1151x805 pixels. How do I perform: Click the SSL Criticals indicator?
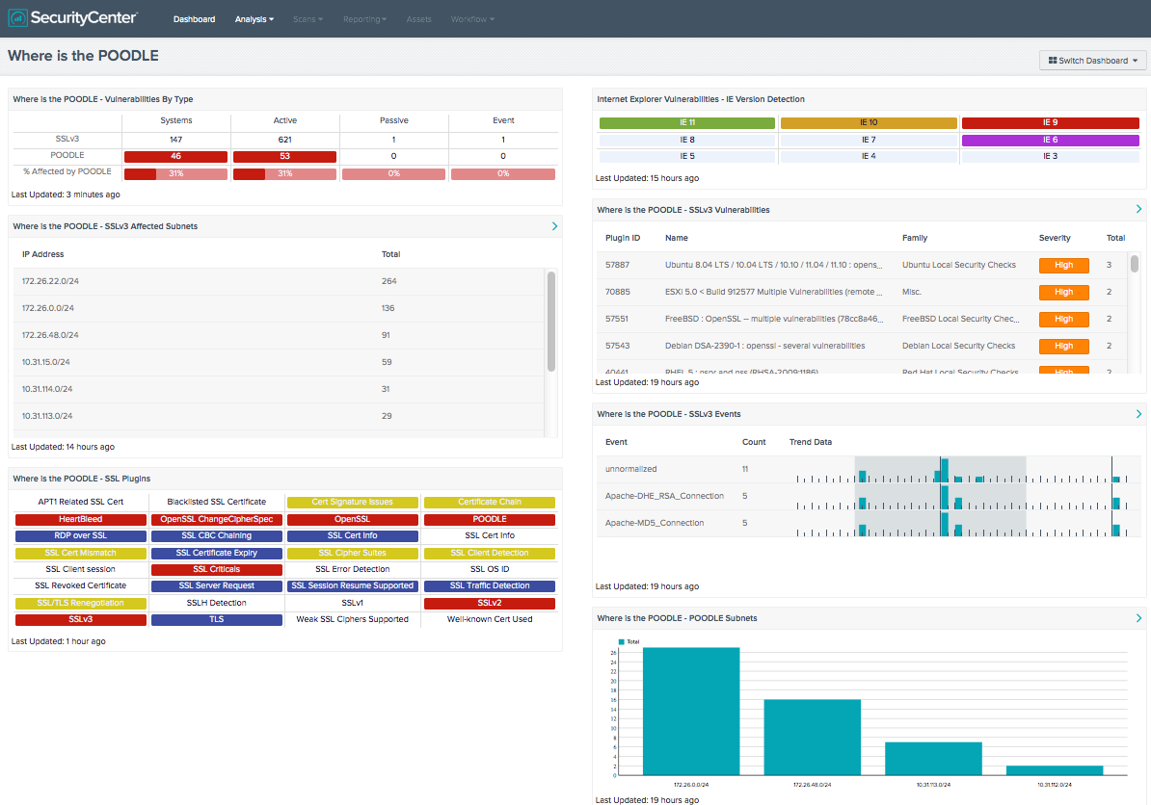tap(217, 570)
